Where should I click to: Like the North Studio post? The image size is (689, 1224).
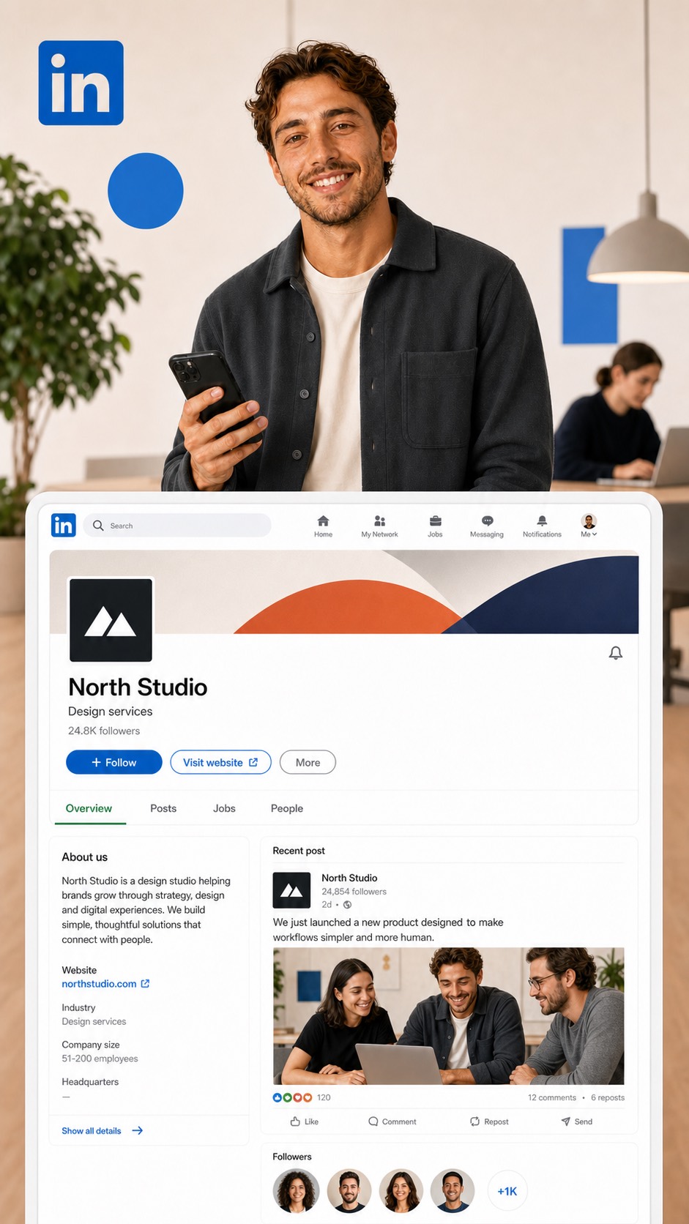[x=305, y=1122]
